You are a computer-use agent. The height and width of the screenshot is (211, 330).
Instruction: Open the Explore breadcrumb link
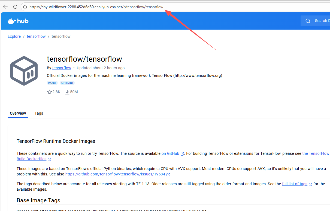pyautogui.click(x=14, y=36)
